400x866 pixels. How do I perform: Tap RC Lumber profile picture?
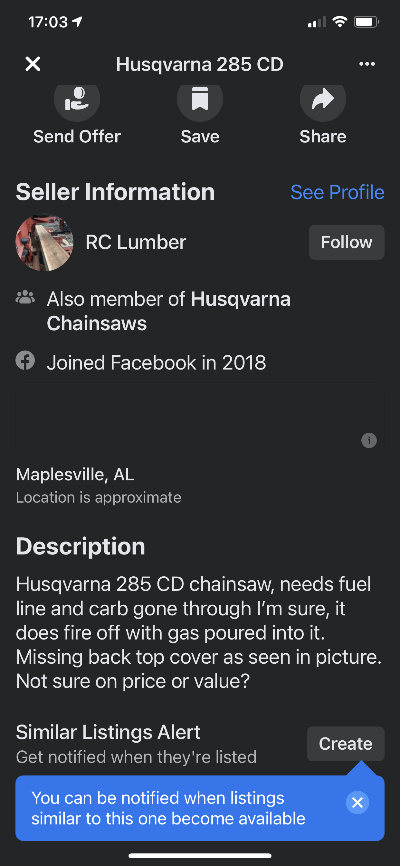[44, 242]
